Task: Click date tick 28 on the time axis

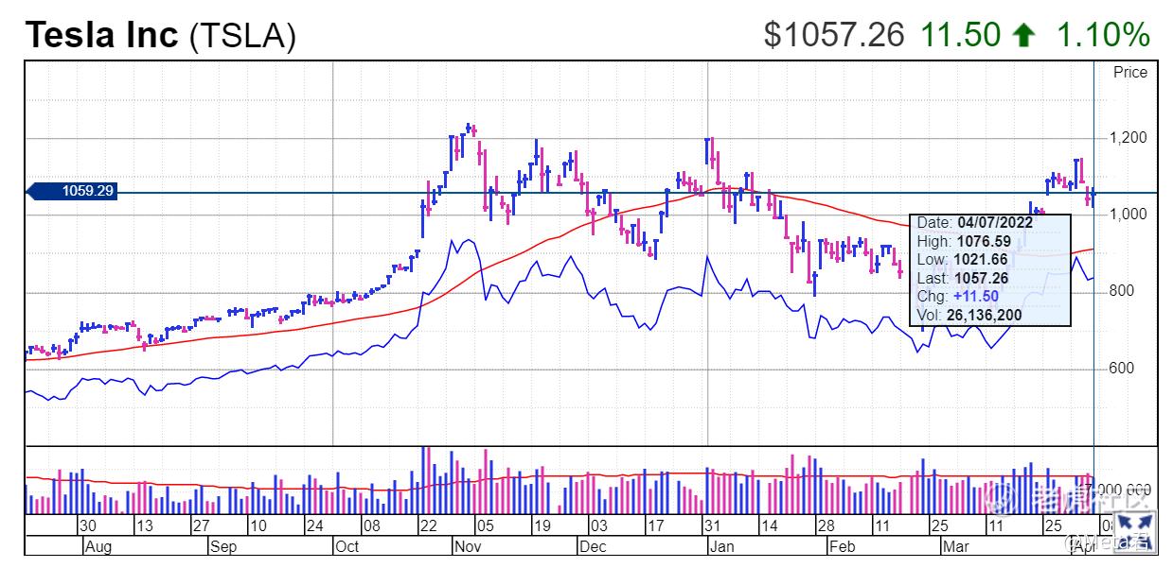Action: (826, 525)
